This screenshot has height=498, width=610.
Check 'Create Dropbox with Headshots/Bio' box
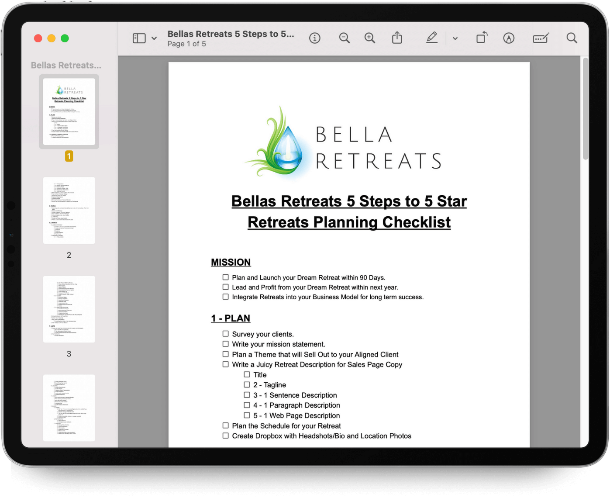(226, 436)
